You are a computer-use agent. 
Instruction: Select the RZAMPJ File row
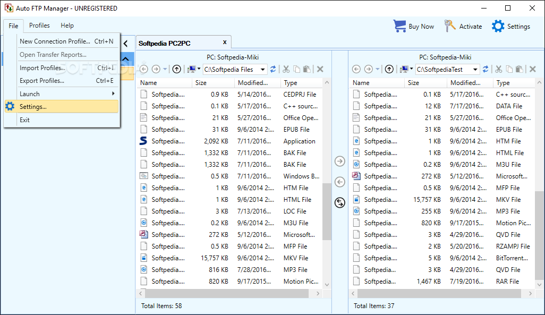click(442, 246)
